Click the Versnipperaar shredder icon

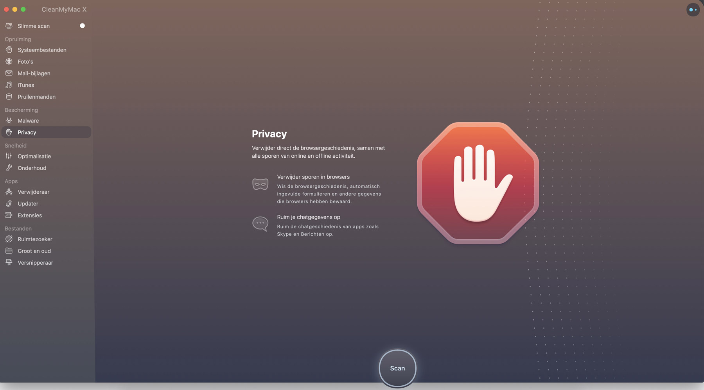point(9,262)
